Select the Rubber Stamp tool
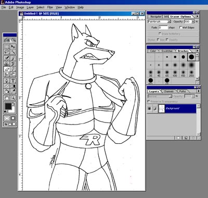Screen dimensions: 208x198 pyautogui.click(x=7, y=64)
